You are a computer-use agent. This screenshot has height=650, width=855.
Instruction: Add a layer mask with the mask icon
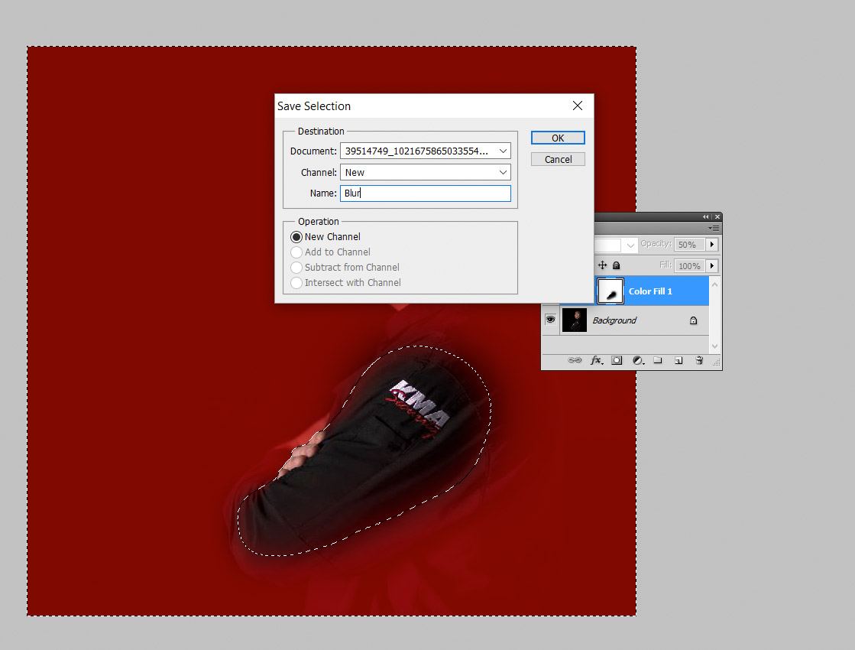pyautogui.click(x=617, y=360)
